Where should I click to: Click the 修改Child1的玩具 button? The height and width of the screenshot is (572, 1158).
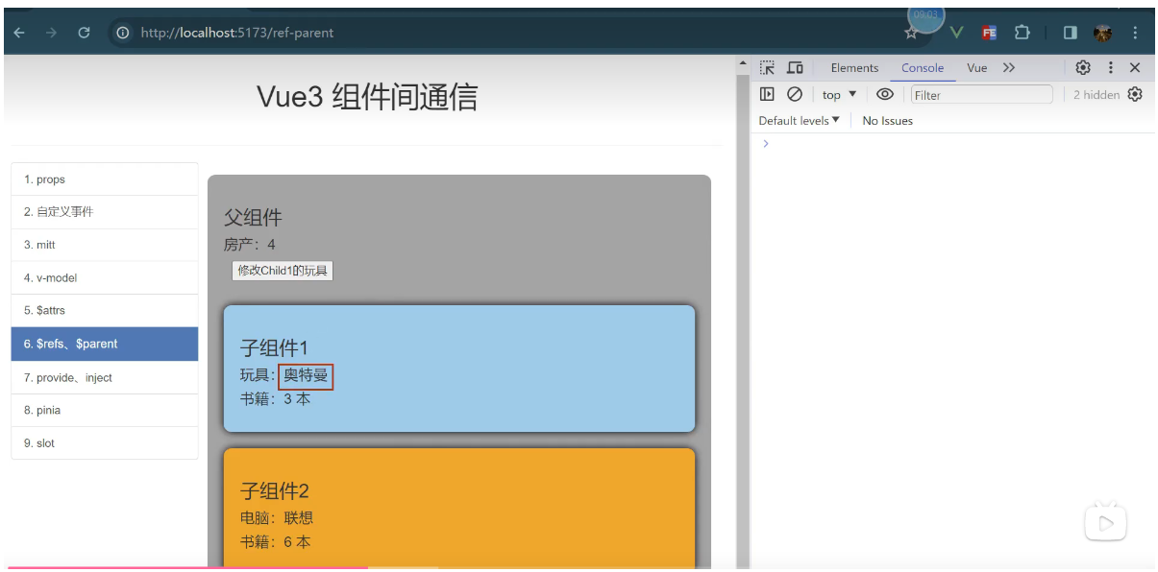(x=283, y=271)
